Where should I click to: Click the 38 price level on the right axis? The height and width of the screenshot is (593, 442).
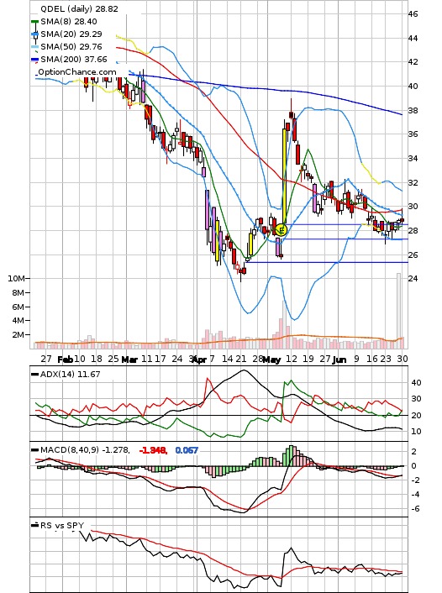(413, 110)
